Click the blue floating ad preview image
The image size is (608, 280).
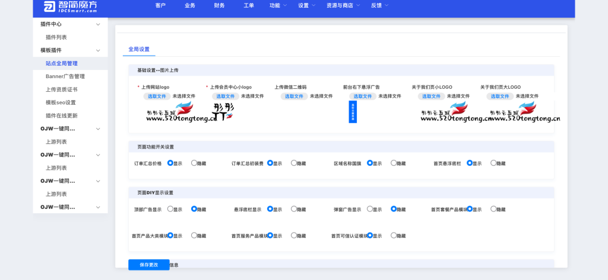tap(352, 111)
